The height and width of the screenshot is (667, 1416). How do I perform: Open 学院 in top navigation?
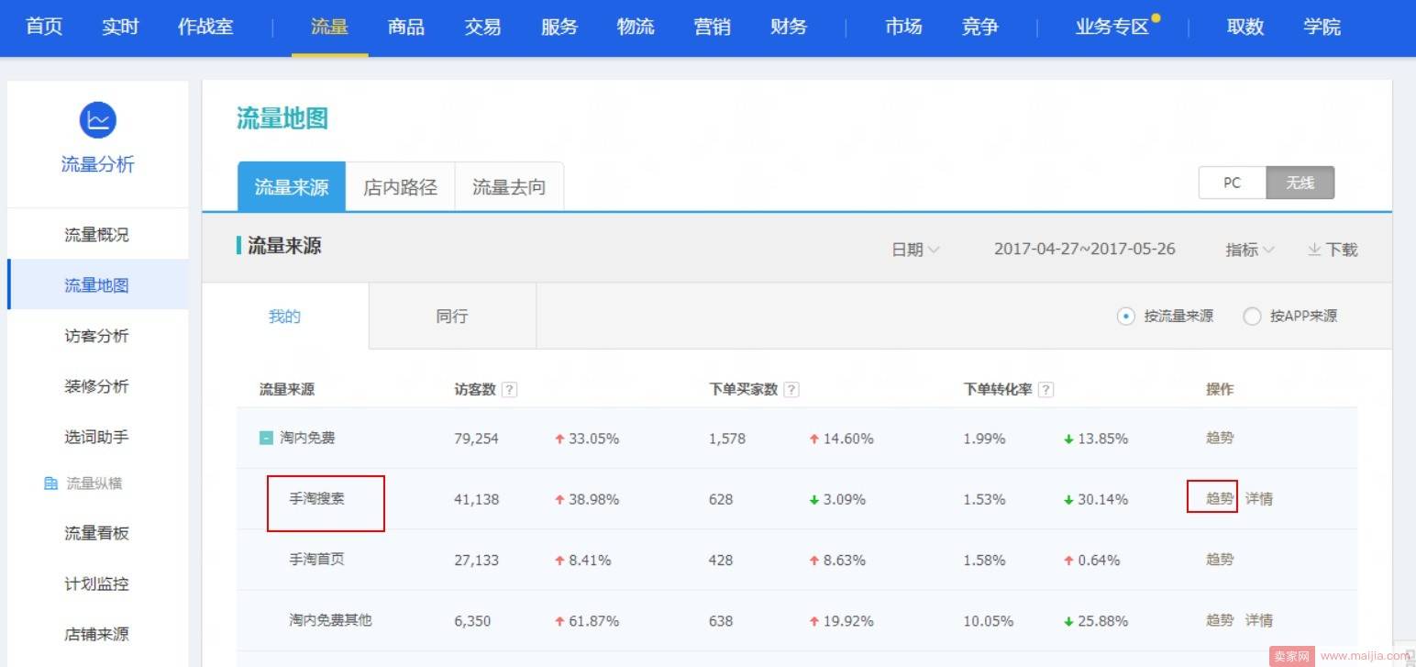pos(1322,27)
